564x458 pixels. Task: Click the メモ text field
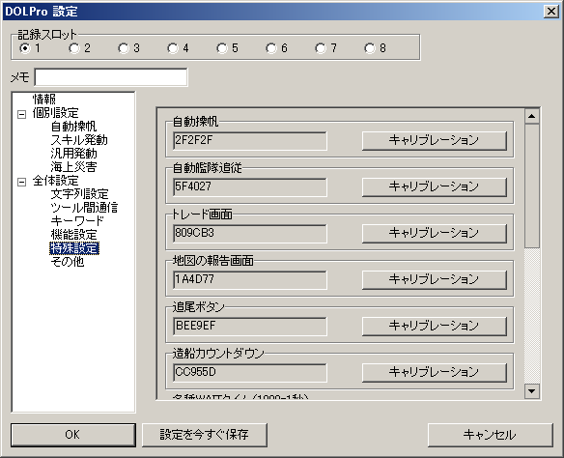coord(111,77)
